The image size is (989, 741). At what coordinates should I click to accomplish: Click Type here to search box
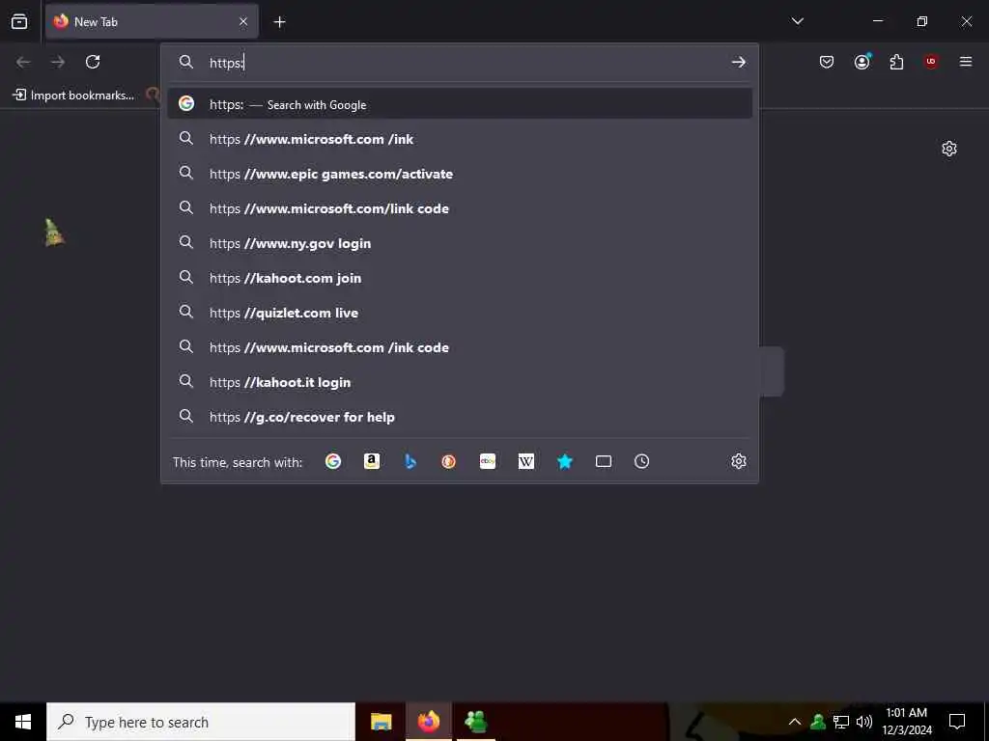tap(201, 722)
